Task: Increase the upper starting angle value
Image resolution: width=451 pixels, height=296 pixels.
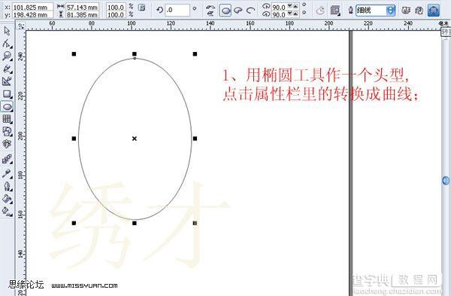Action: [x=295, y=6]
